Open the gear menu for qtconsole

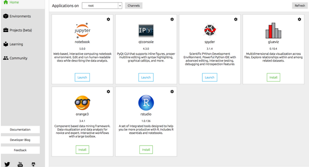point(172,19)
